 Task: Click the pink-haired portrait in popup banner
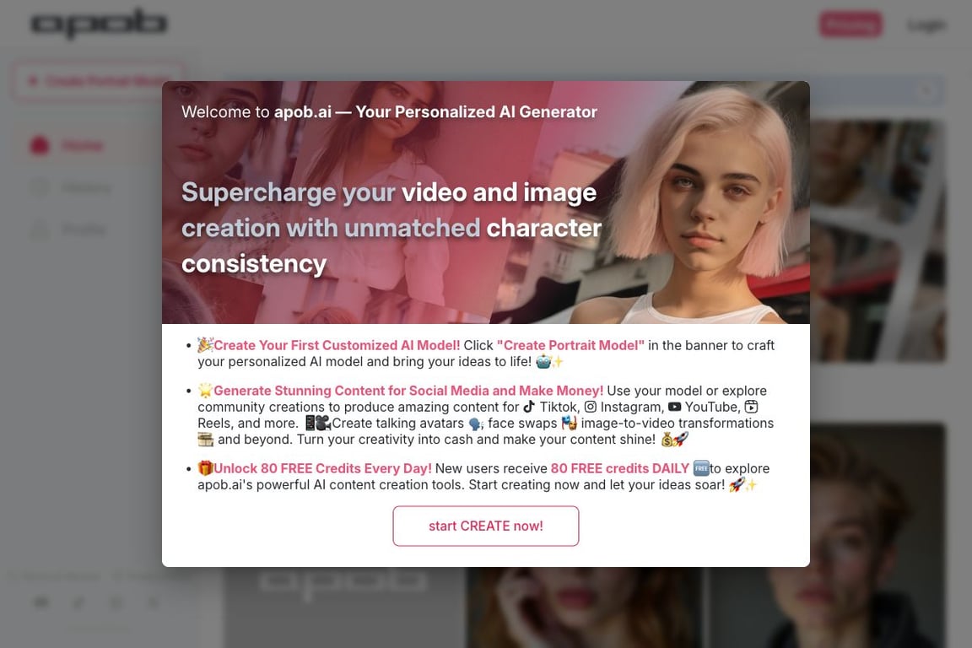coord(707,205)
